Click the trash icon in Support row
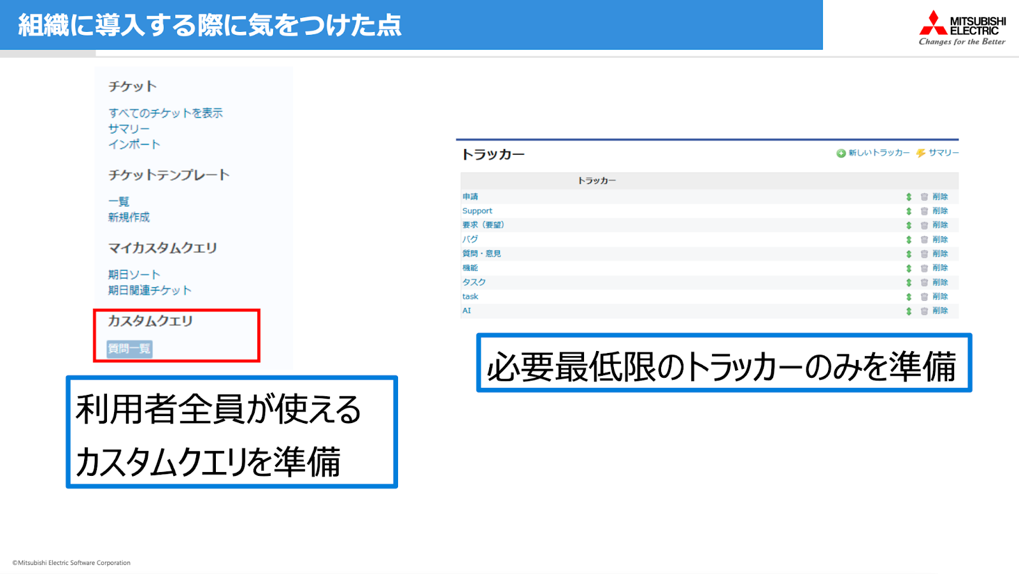 tap(924, 211)
